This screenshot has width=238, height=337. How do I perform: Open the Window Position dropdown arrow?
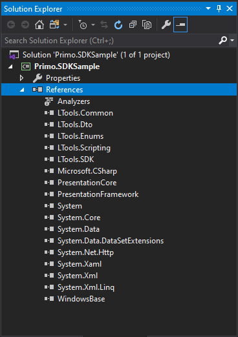(208, 8)
